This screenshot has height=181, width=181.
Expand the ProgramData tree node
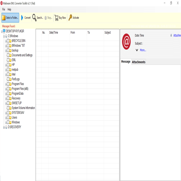6,94
